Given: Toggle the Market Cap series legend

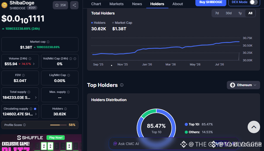Looking at the screenshot, I should [122, 23].
